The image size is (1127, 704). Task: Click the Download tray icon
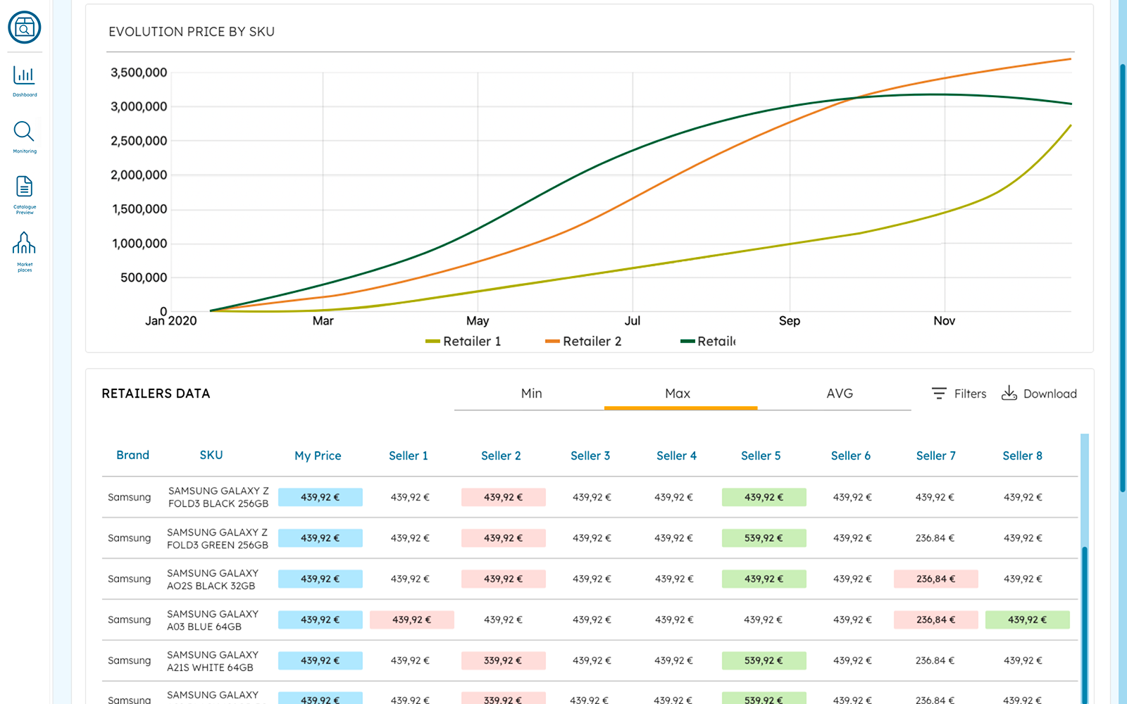click(1009, 393)
